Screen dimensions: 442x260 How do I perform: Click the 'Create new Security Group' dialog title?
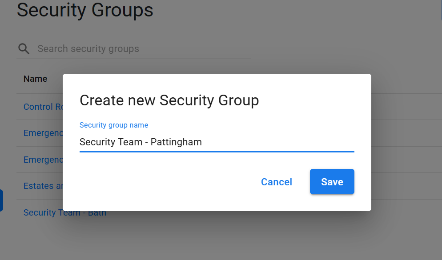click(x=169, y=100)
